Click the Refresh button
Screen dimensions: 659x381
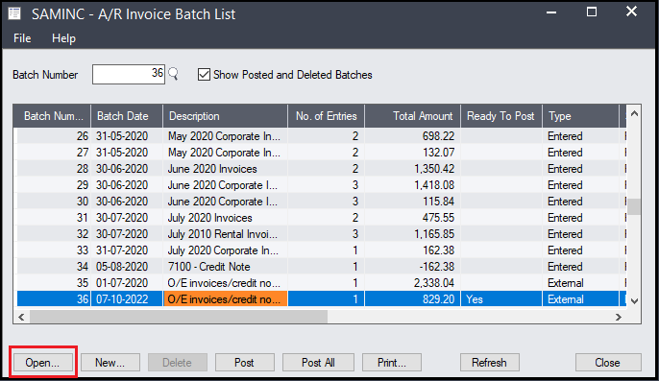pos(490,362)
